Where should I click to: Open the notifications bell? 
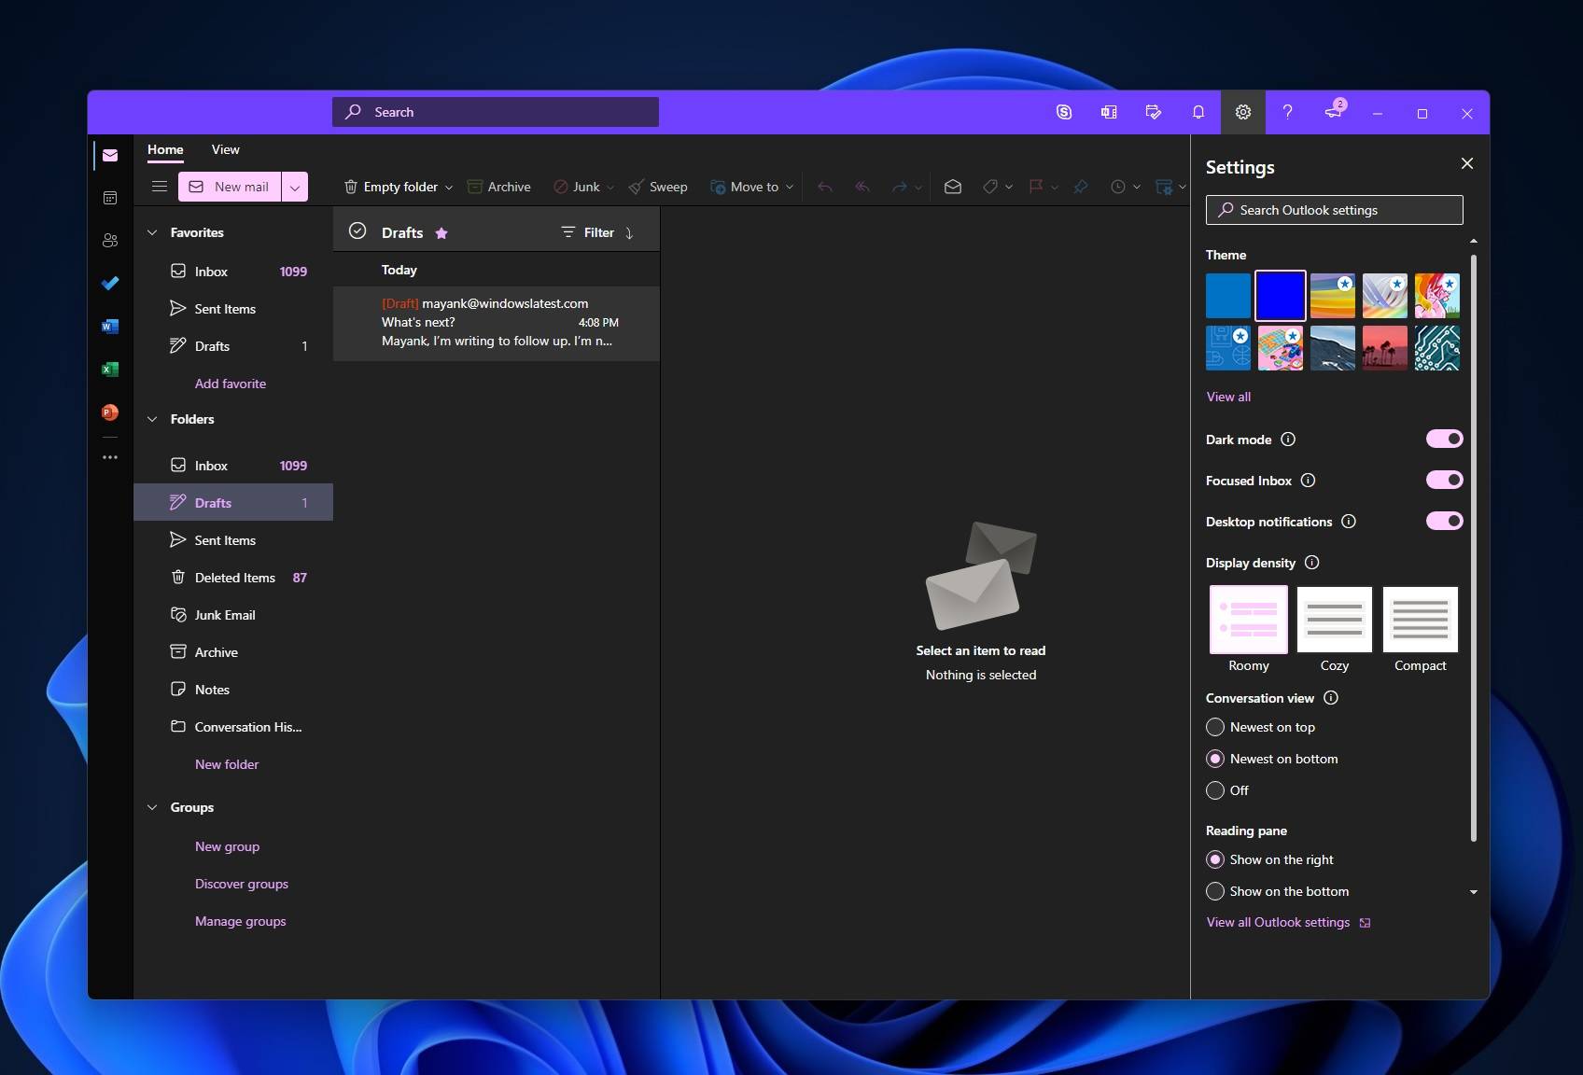click(x=1198, y=112)
